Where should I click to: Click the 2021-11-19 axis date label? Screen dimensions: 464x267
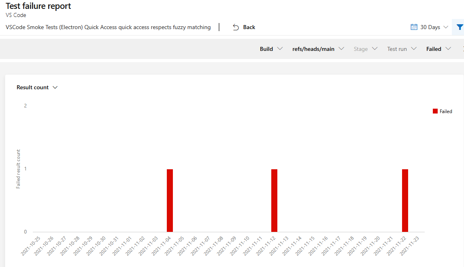[357, 246]
